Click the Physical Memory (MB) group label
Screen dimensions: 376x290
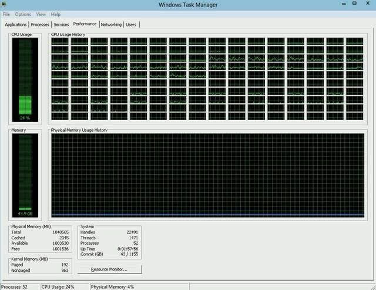31,226
